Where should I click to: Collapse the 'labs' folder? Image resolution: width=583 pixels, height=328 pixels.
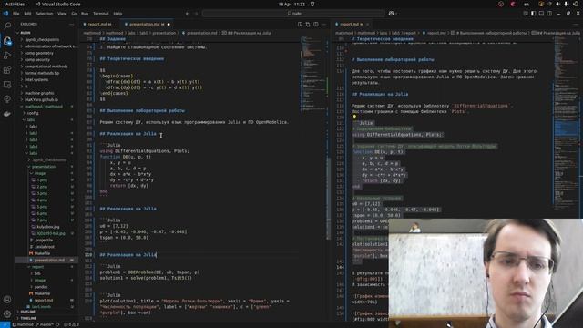[31, 120]
